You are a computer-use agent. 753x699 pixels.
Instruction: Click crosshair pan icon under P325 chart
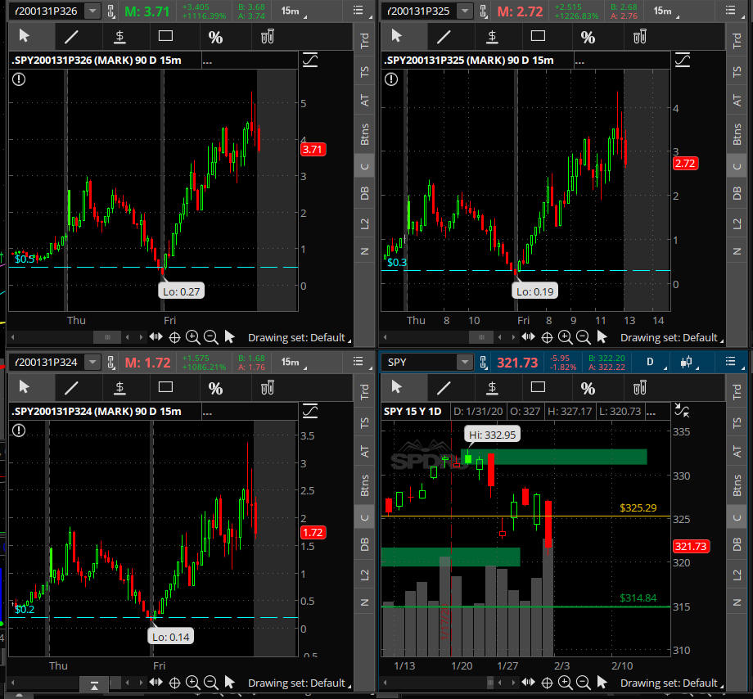pyautogui.click(x=547, y=337)
